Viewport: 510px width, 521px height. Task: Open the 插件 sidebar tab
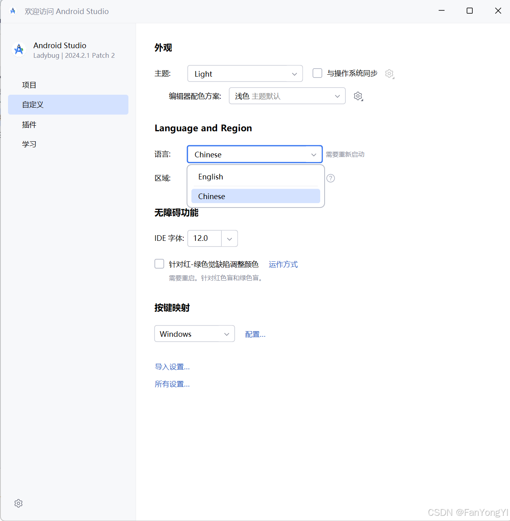(x=68, y=125)
